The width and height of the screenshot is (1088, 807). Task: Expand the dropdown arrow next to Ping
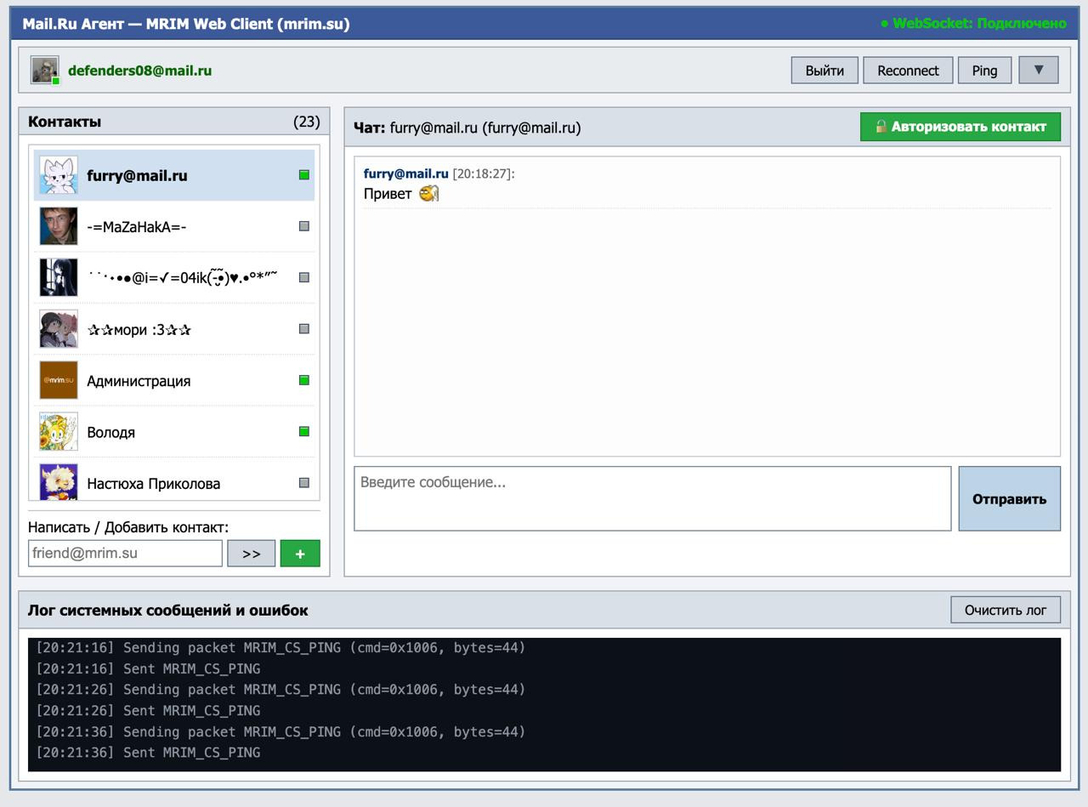[x=1039, y=70]
